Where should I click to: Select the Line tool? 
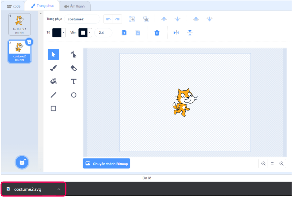[53, 95]
